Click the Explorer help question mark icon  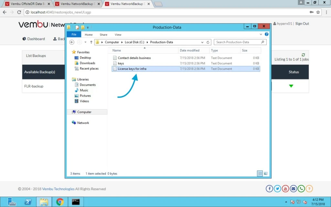pos(267,34)
